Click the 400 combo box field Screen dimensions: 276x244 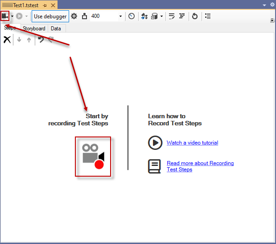[x=107, y=16]
